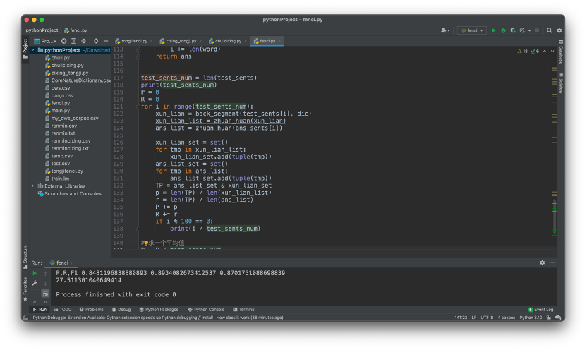The image size is (587, 350).
Task: Click the 18 warnings indicator
Action: pos(523,52)
